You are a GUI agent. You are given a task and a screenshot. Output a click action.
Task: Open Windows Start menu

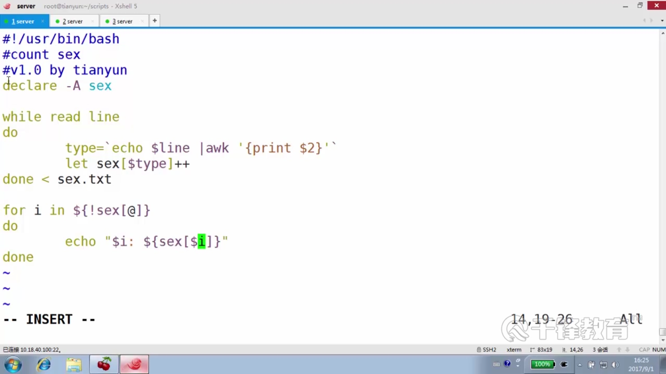coord(13,364)
